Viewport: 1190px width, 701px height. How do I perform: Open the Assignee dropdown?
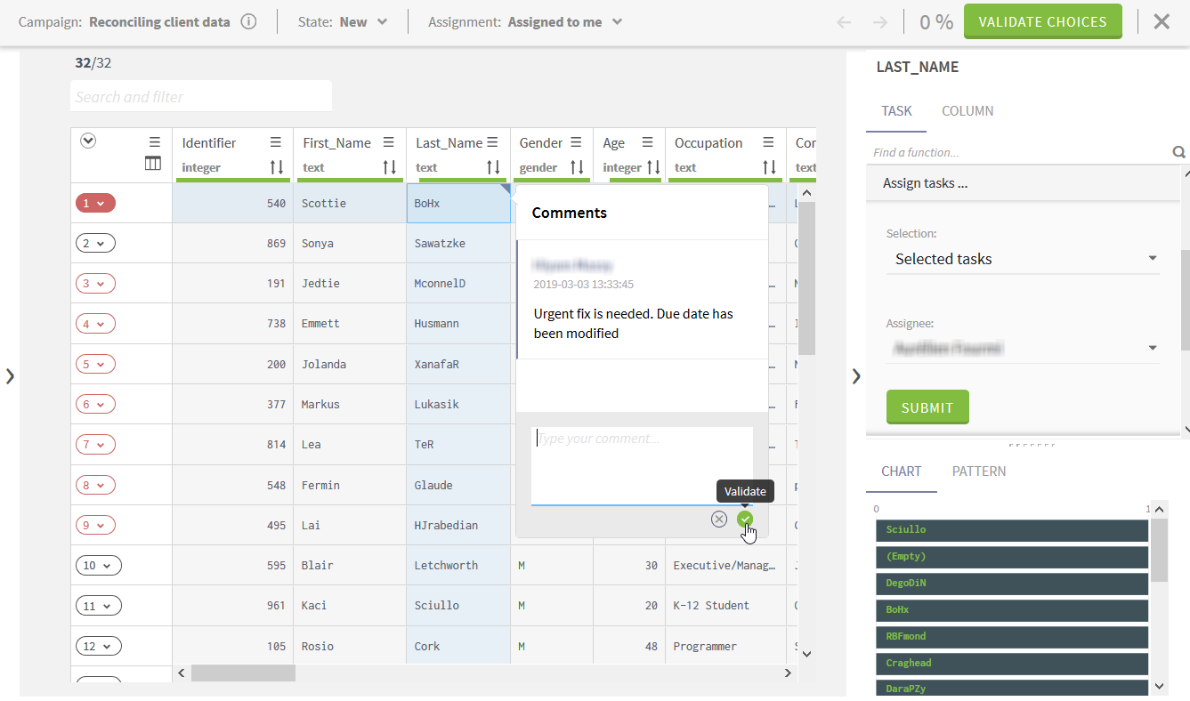(1023, 348)
